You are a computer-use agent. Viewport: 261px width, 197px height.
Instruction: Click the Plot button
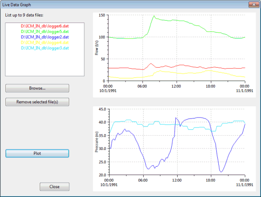[37, 153]
